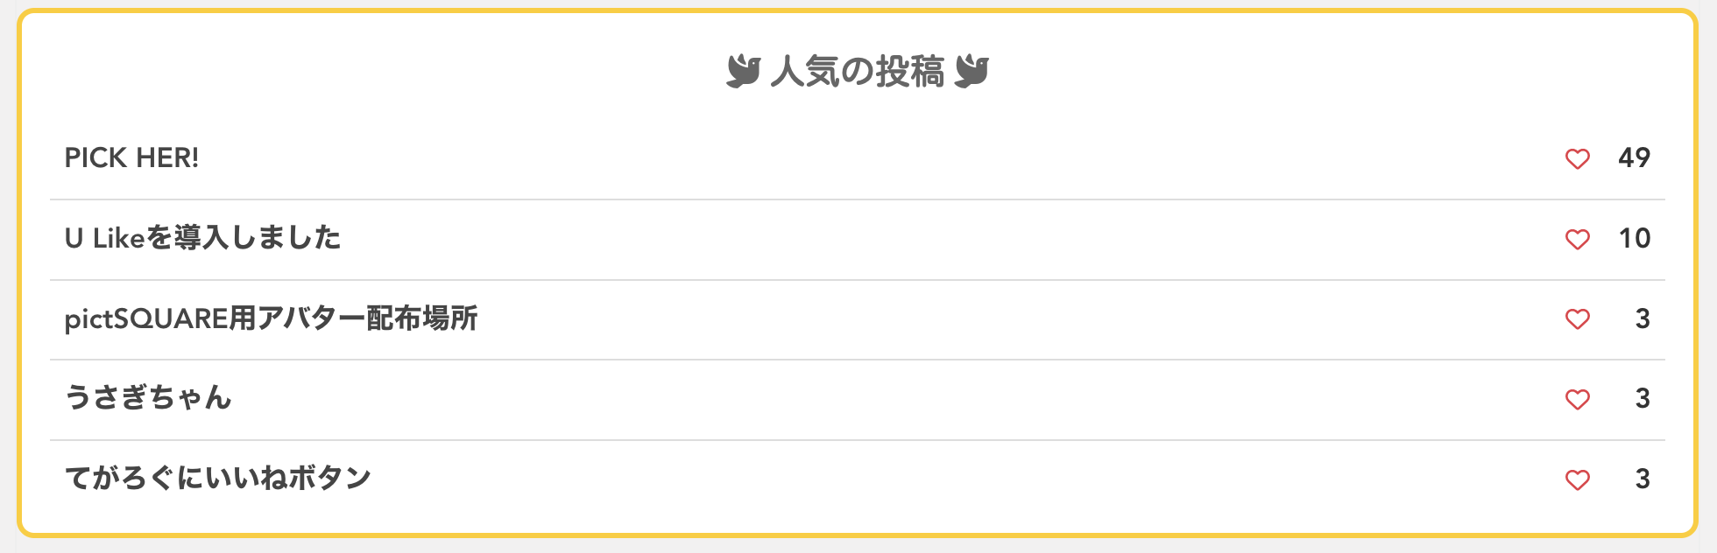This screenshot has height=553, width=1717.
Task: Click the like count 10
Action: (1634, 238)
